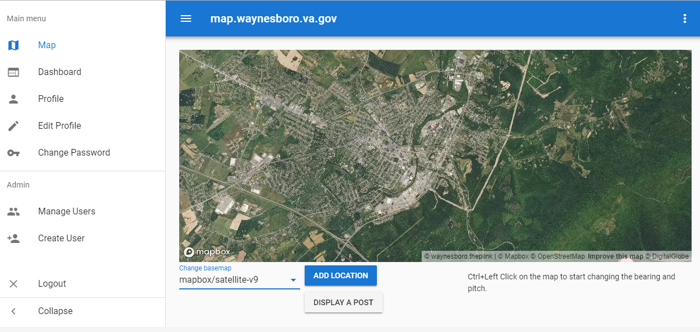700x332 pixels.
Task: Toggle the hamburger menu in header
Action: 186,18
